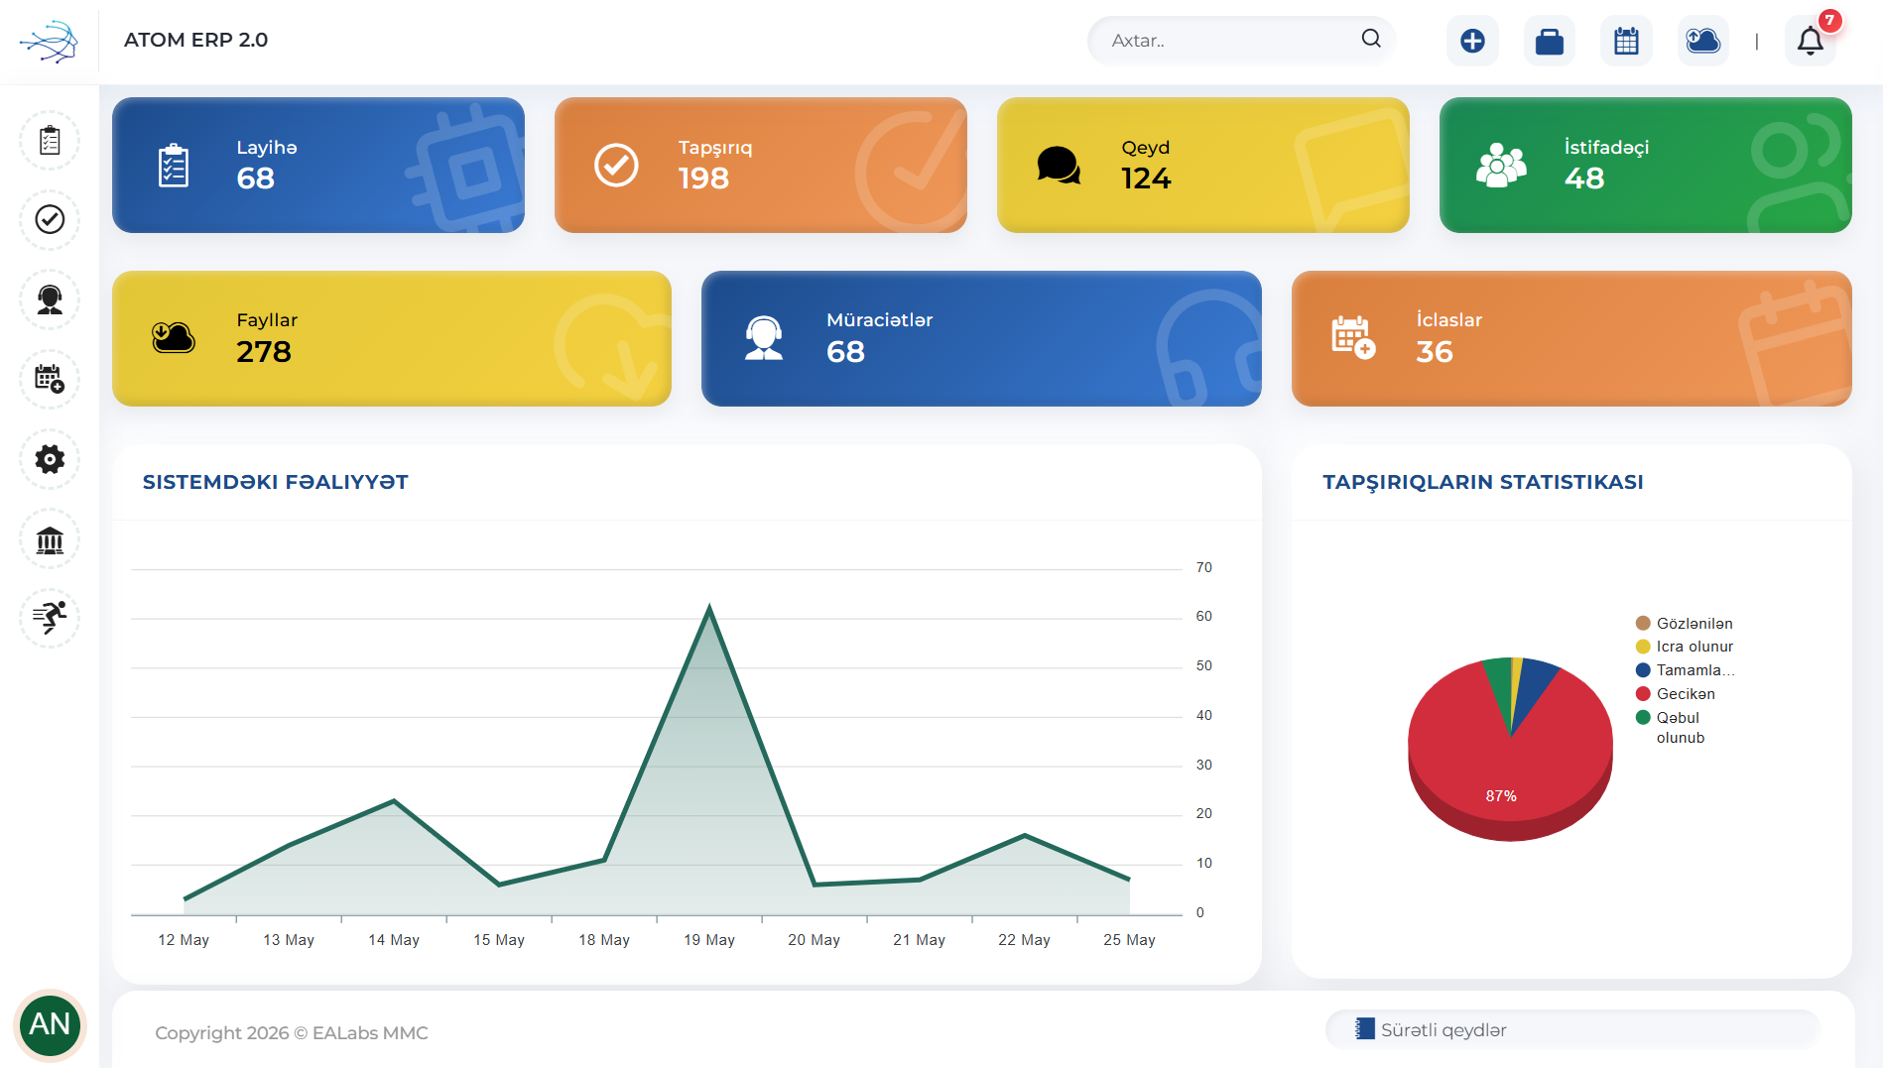1883x1068 pixels.
Task: Click the Axtar search field
Action: pos(1241,41)
